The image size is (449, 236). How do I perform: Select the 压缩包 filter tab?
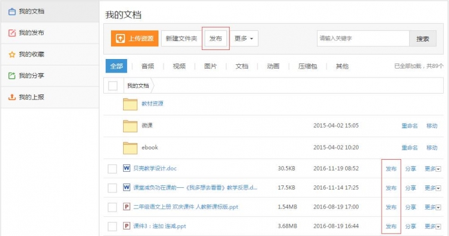pyautogui.click(x=307, y=66)
